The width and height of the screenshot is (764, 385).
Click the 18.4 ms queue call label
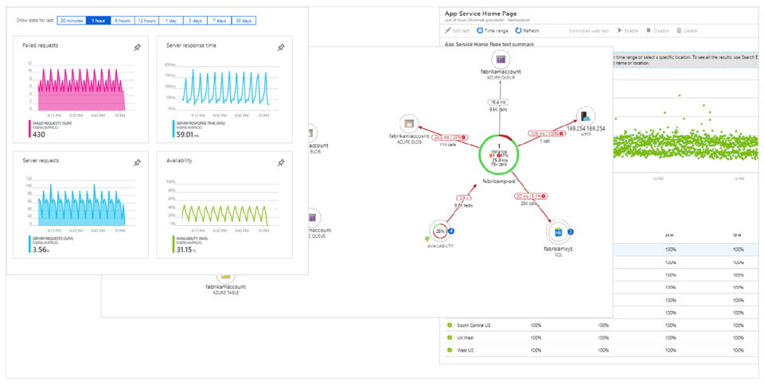500,103
